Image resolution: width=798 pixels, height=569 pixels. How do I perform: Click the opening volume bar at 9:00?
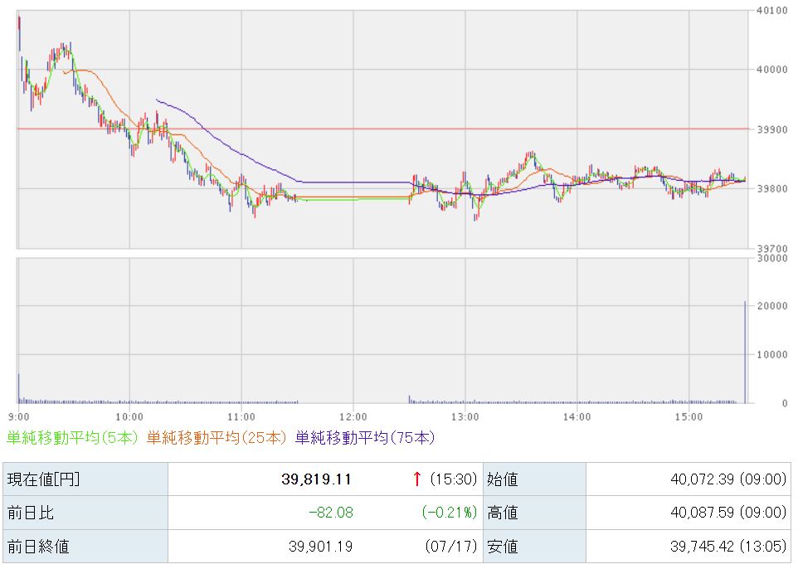coord(19,388)
